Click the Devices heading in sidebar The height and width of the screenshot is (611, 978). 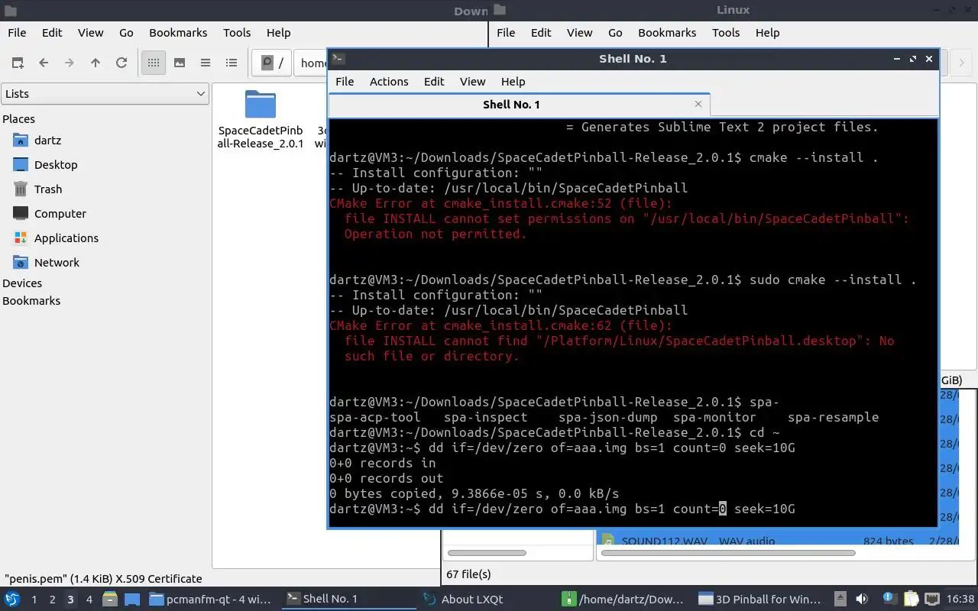(22, 283)
